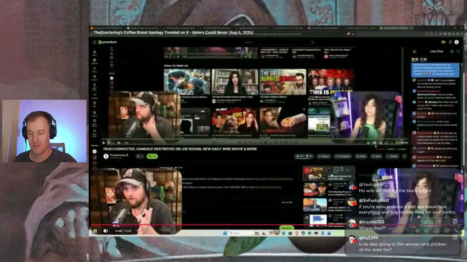
Task: Open the 'THIS IS INSANE' video thumbnail
Action: pyautogui.click(x=331, y=82)
